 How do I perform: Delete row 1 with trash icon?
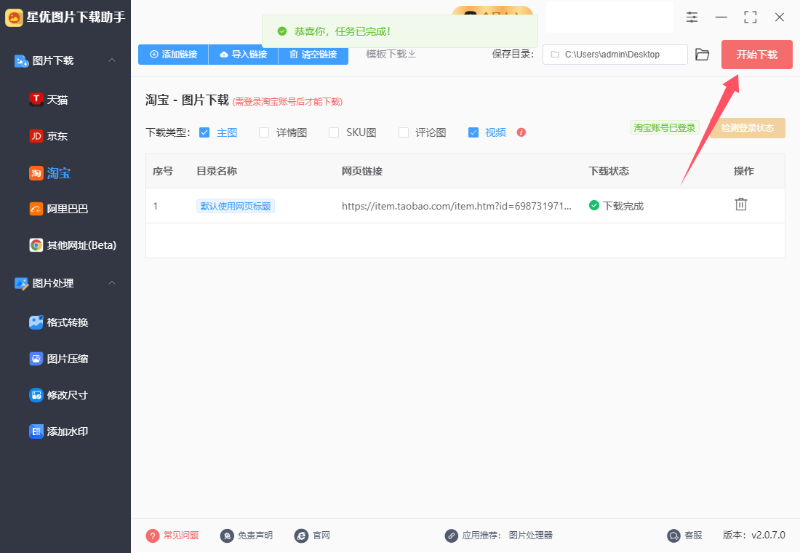[x=741, y=204]
